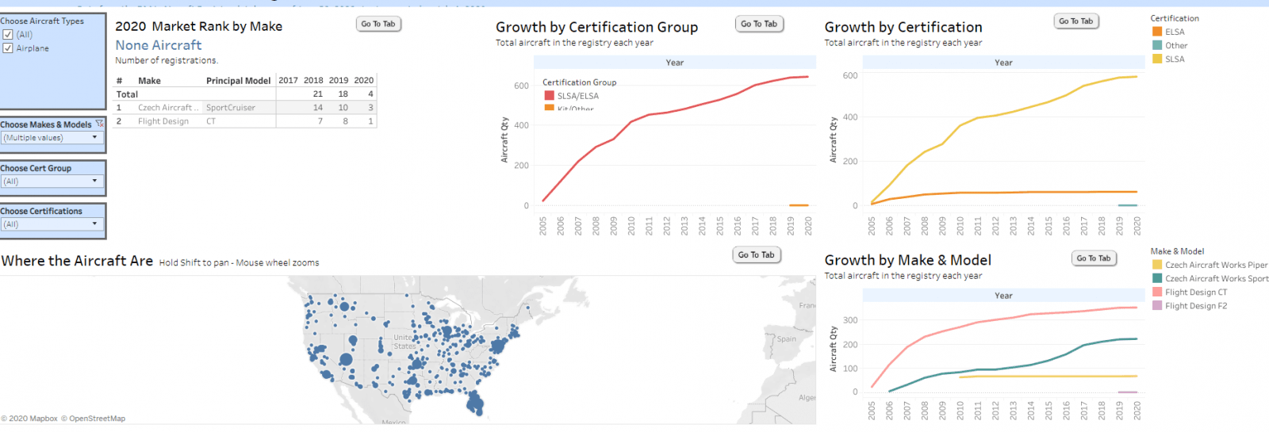Viewport: 1269px width, 432px height.
Task: Highlight the Flight Design F2 legend swatch
Action: click(x=1157, y=306)
